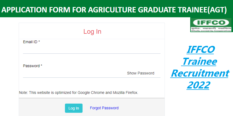Click 'Wholly owned by Cooperatives' logo tagline
The height and width of the screenshot is (116, 233).
pos(211,31)
